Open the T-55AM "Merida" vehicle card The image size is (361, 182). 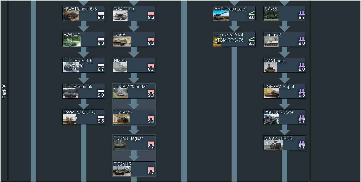click(134, 91)
